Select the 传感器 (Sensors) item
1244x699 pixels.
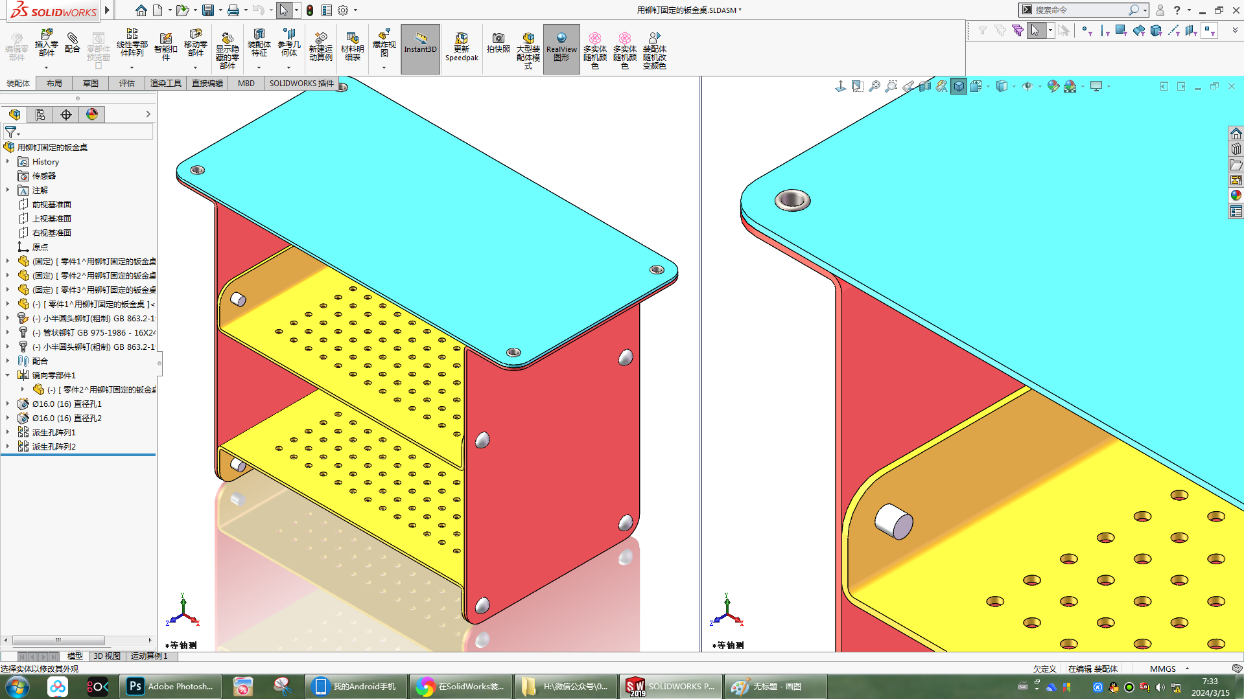pyautogui.click(x=44, y=176)
